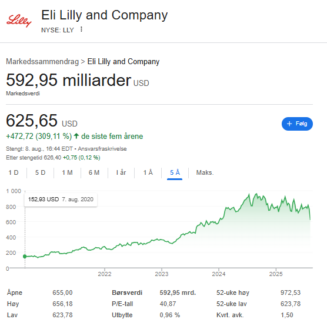Show the 'I år' year-to-date range
The height and width of the screenshot is (329, 327).
coord(121,172)
